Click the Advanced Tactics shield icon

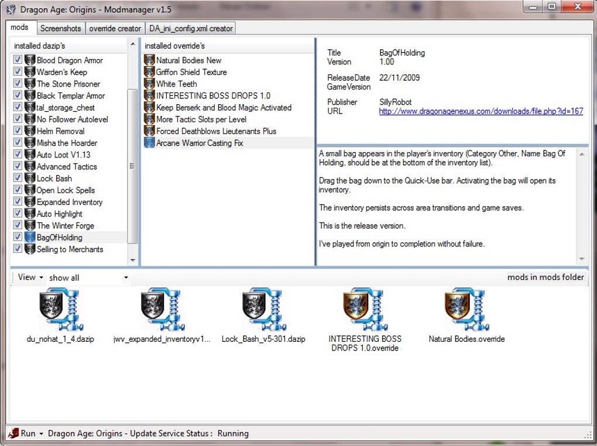coord(30,166)
